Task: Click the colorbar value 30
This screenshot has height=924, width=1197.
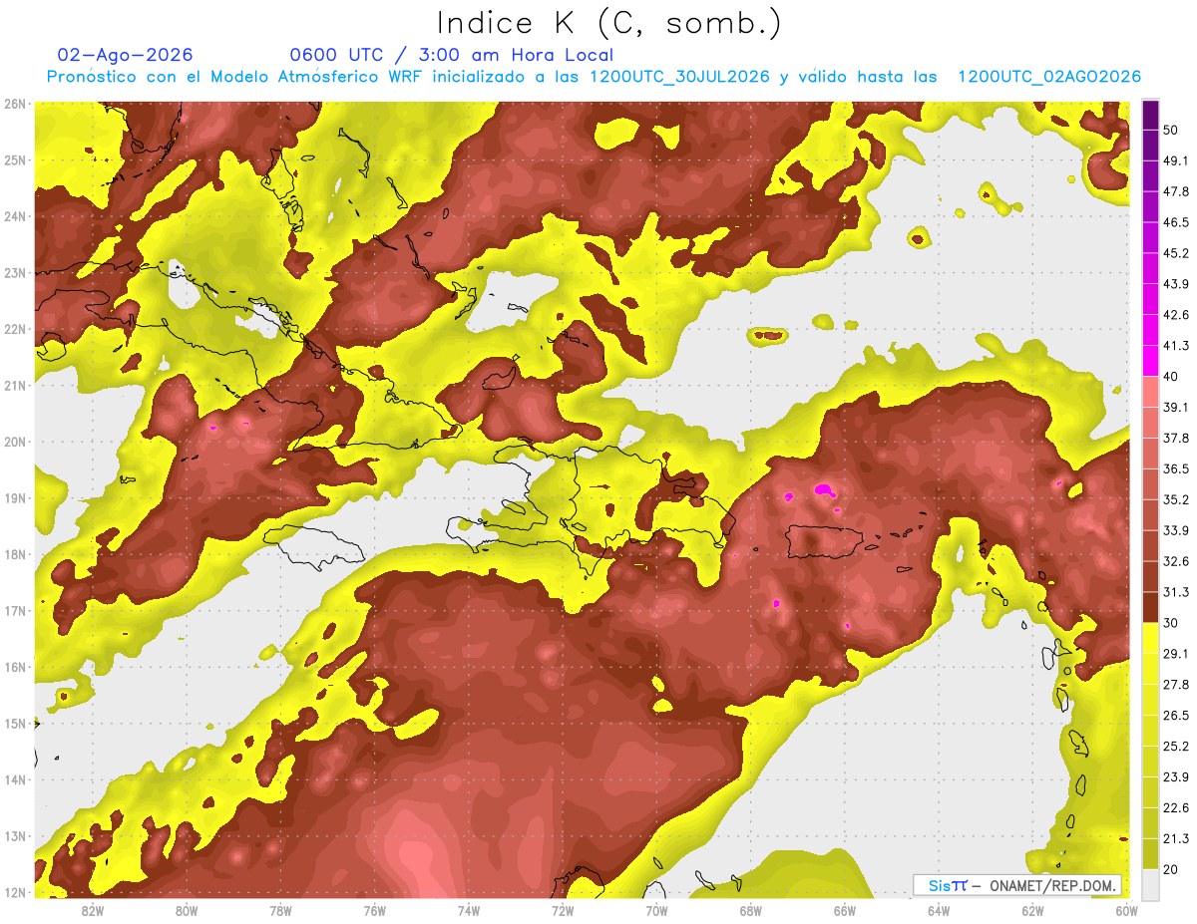Action: [1171, 623]
